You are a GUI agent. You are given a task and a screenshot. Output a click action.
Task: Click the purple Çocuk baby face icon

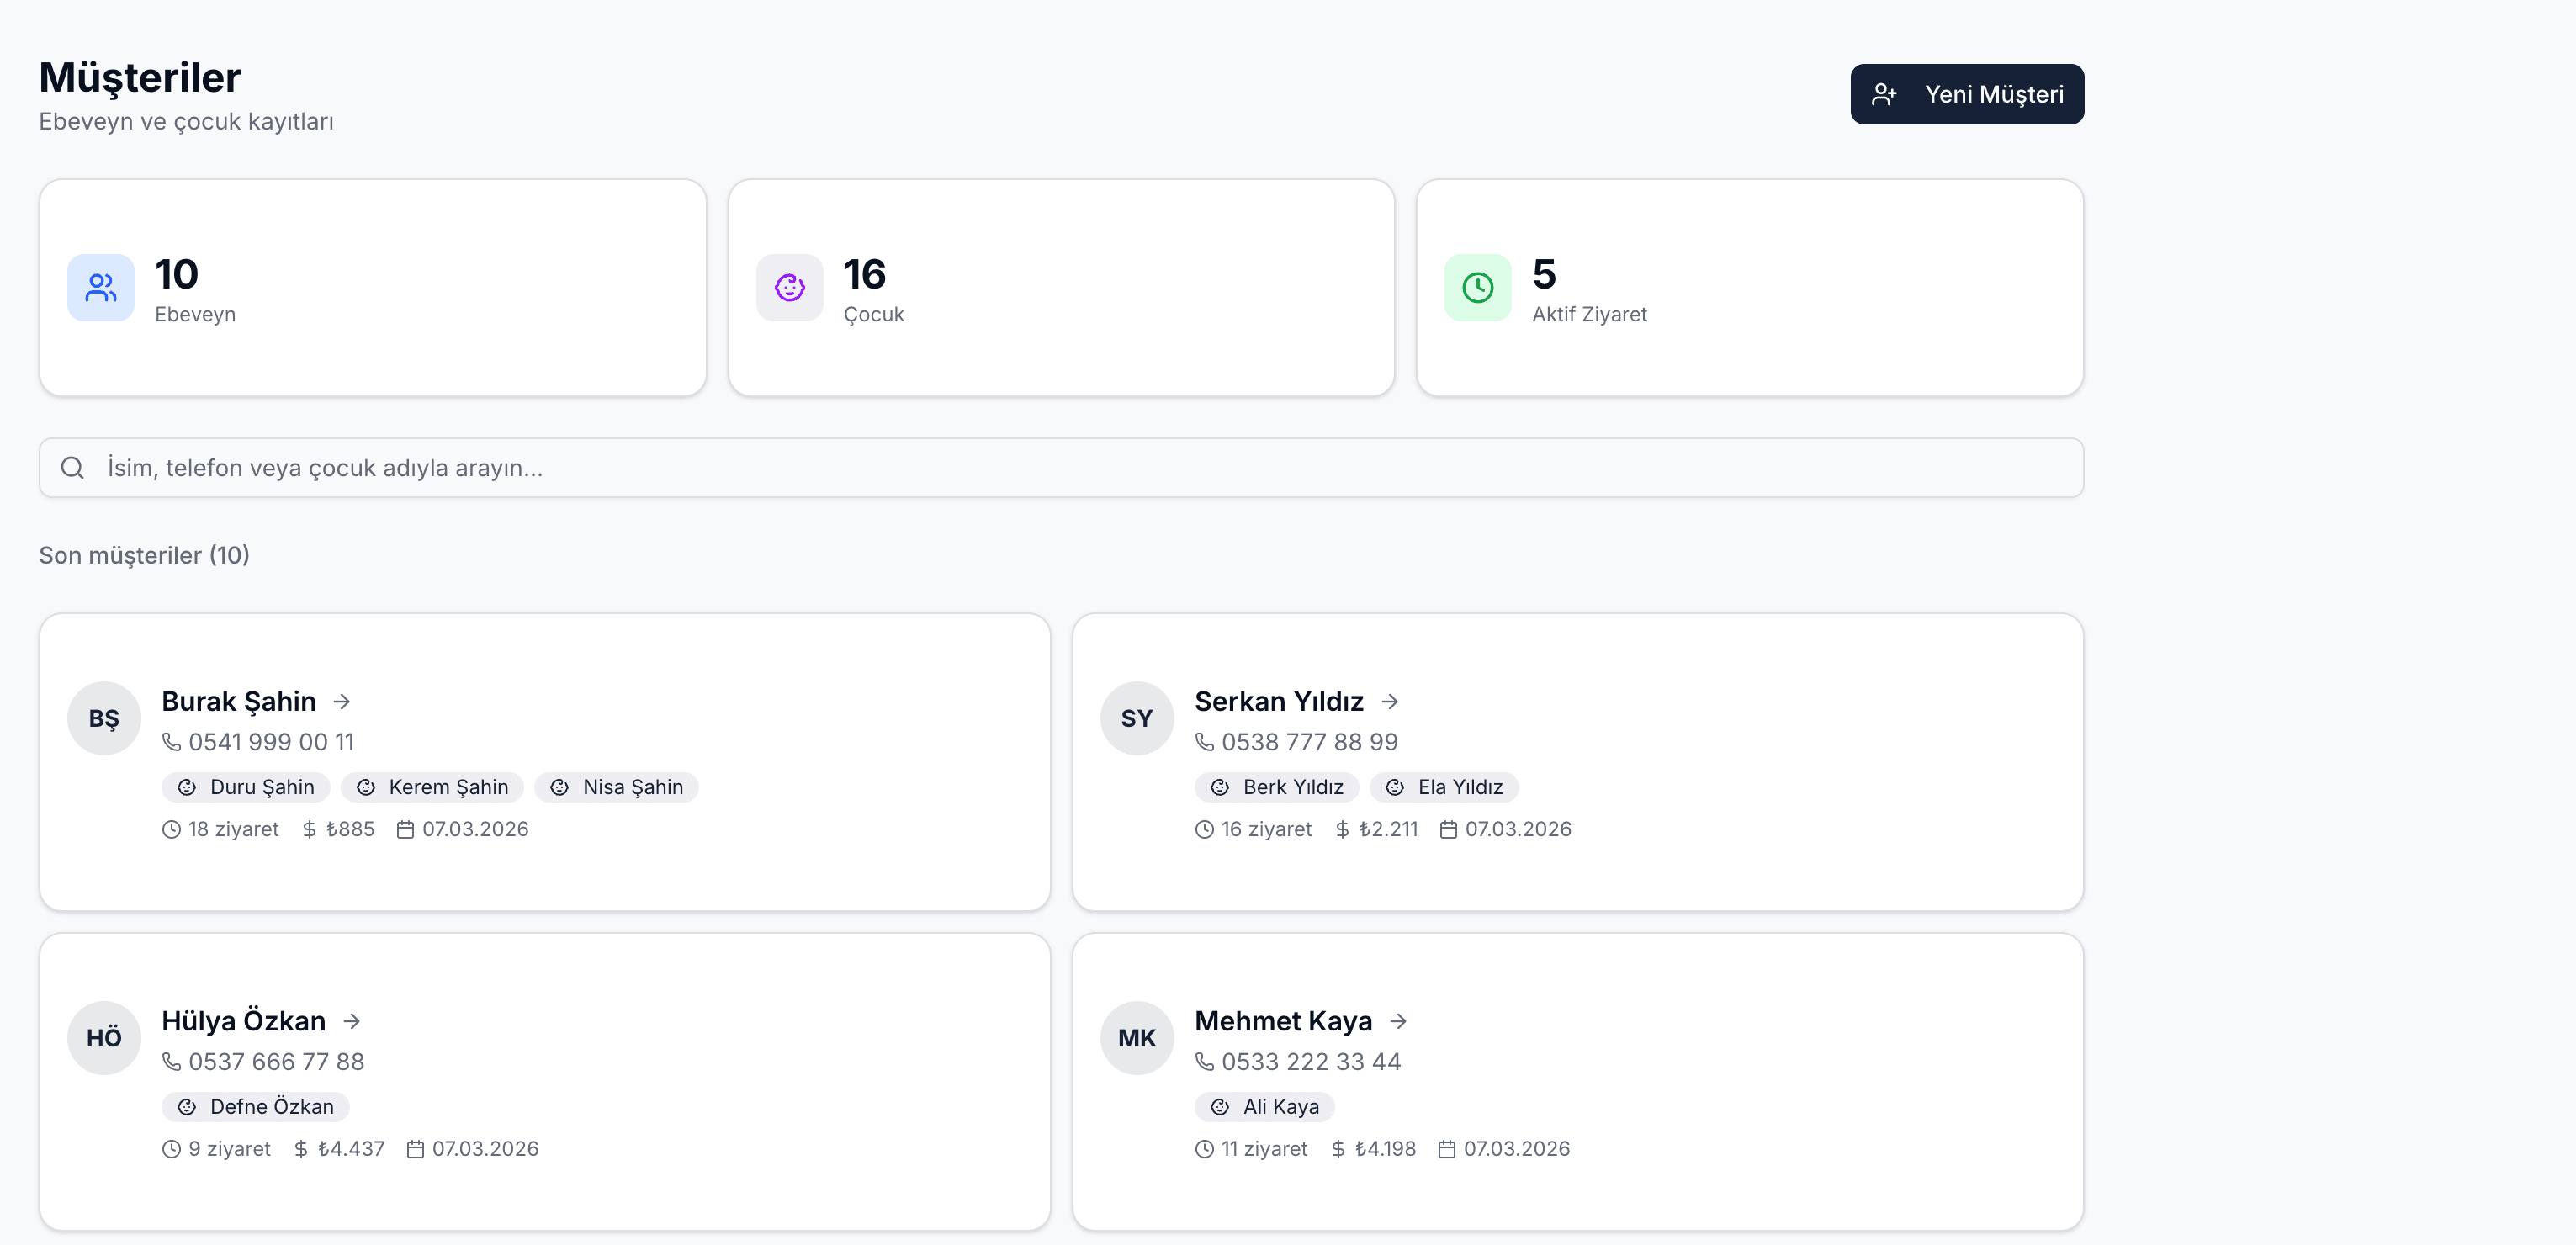tap(789, 288)
